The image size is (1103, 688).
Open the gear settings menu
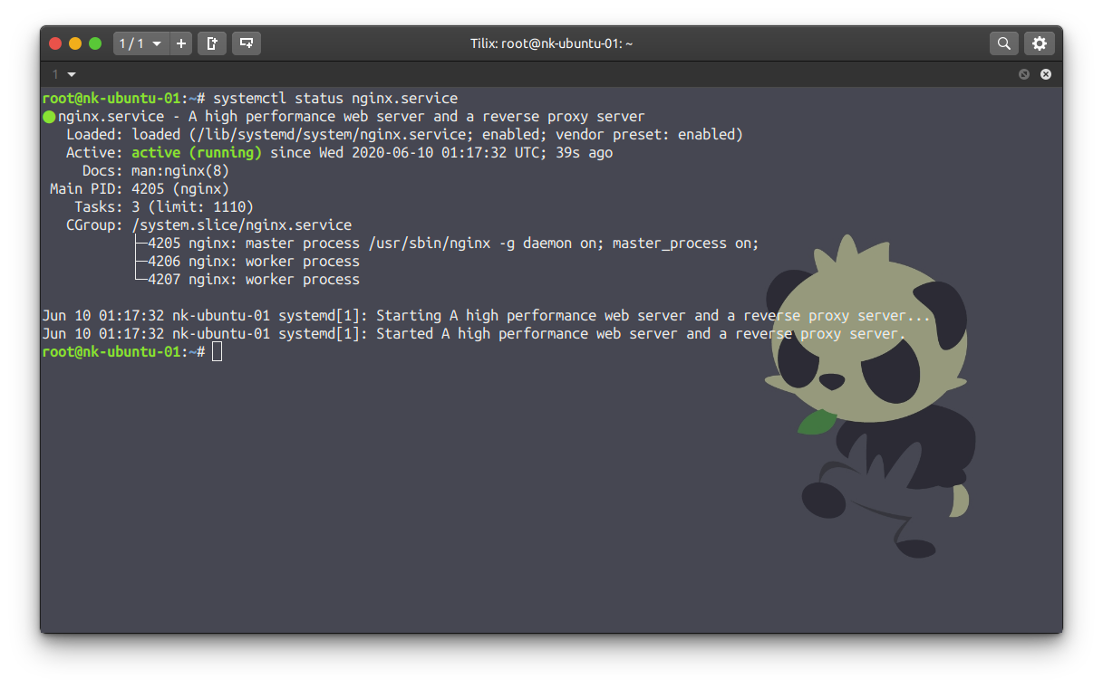(x=1040, y=43)
